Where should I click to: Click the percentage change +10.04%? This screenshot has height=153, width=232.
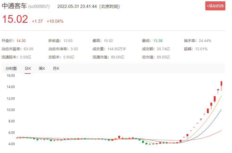coord(55,21)
